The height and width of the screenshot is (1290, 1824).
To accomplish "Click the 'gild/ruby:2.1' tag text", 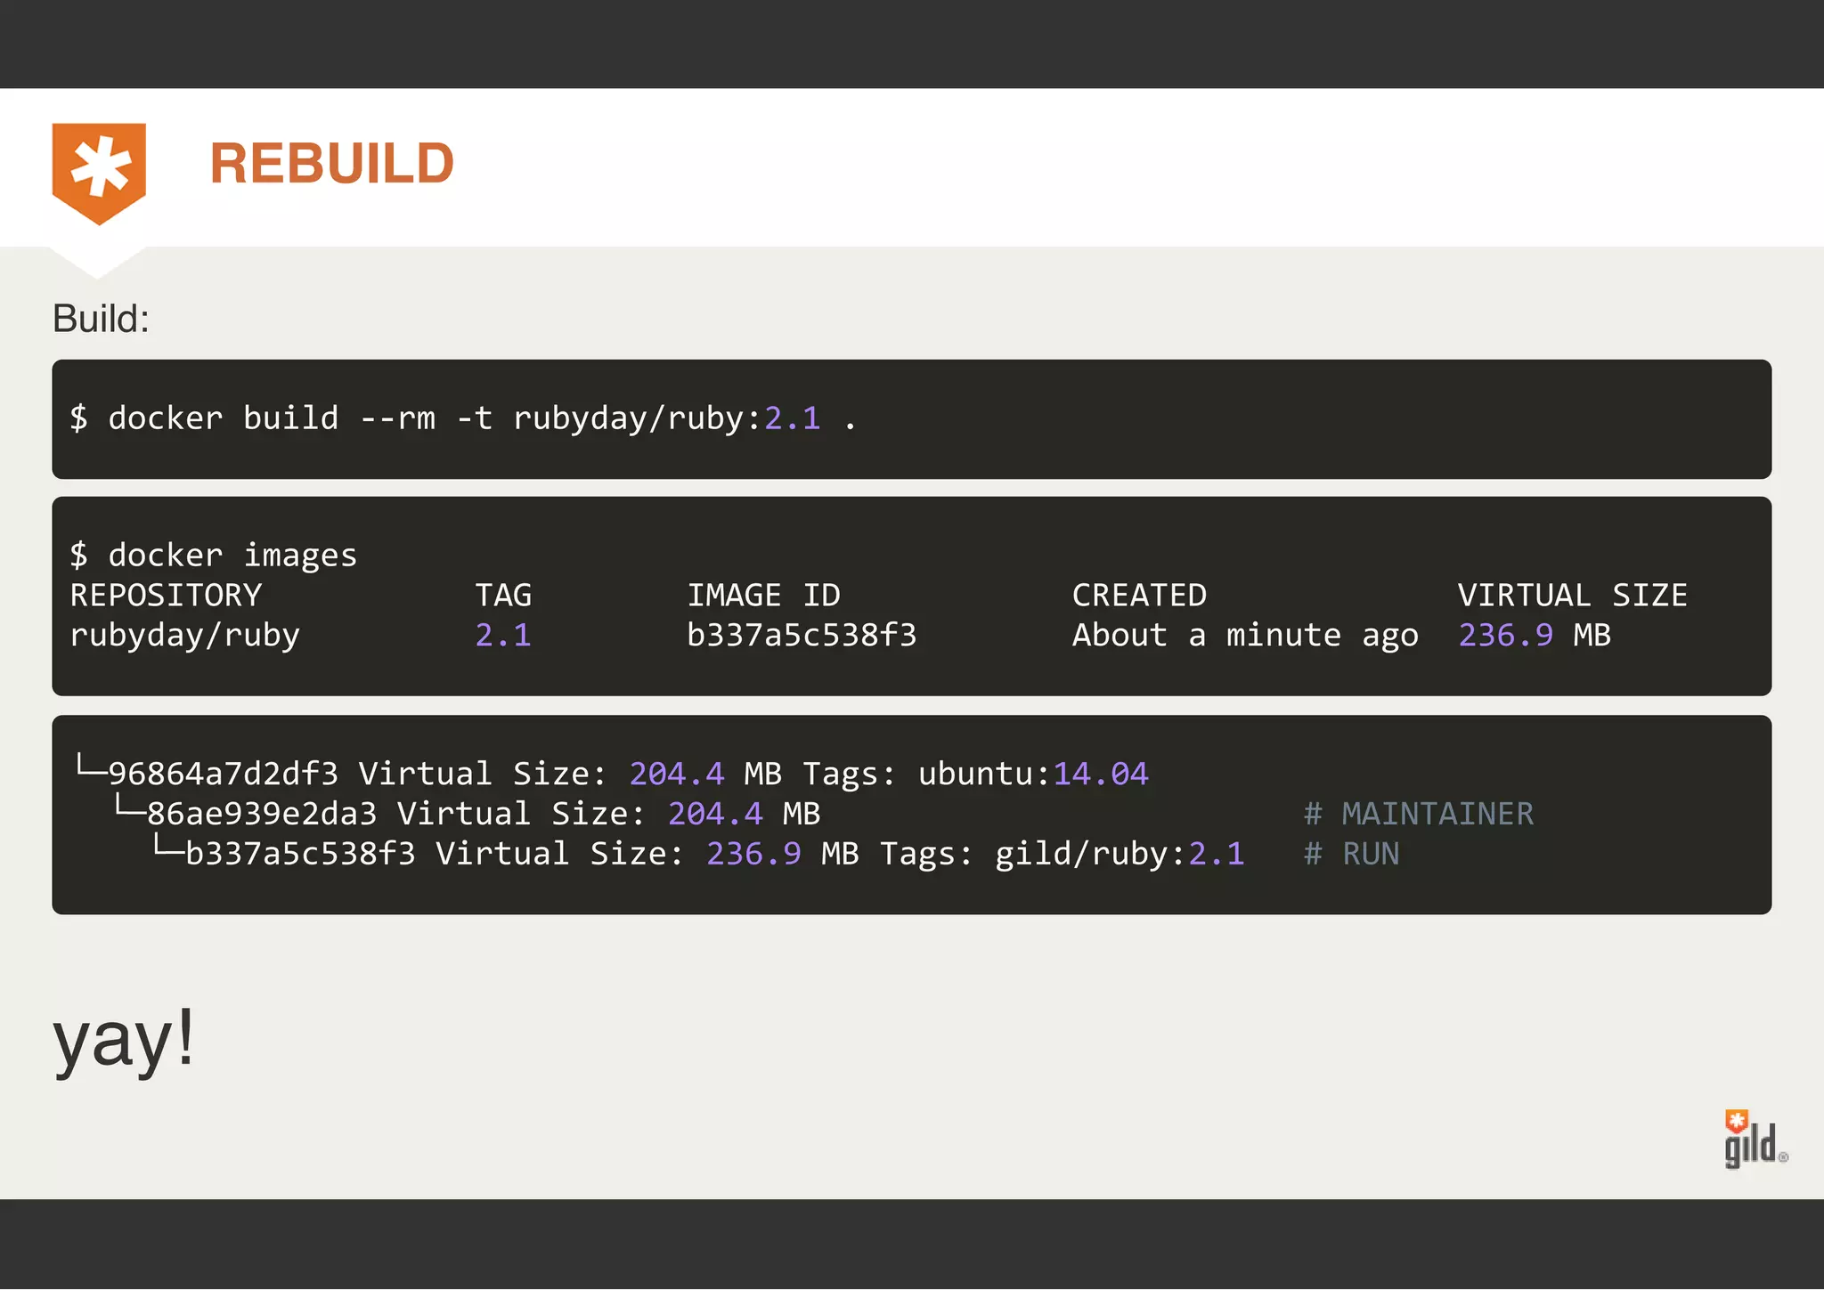I will (x=1120, y=854).
